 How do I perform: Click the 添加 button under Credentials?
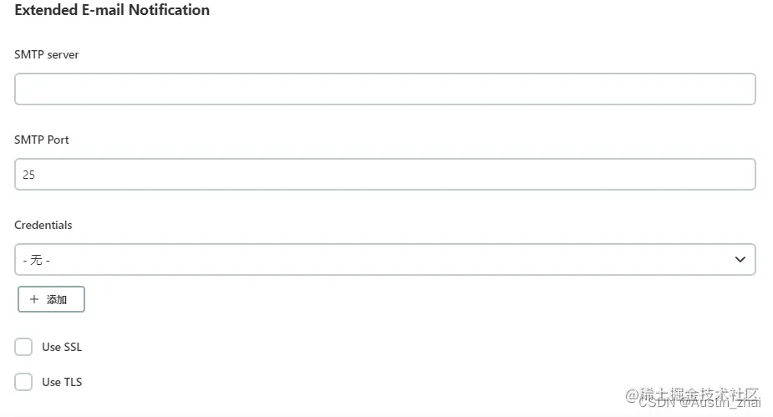51,299
